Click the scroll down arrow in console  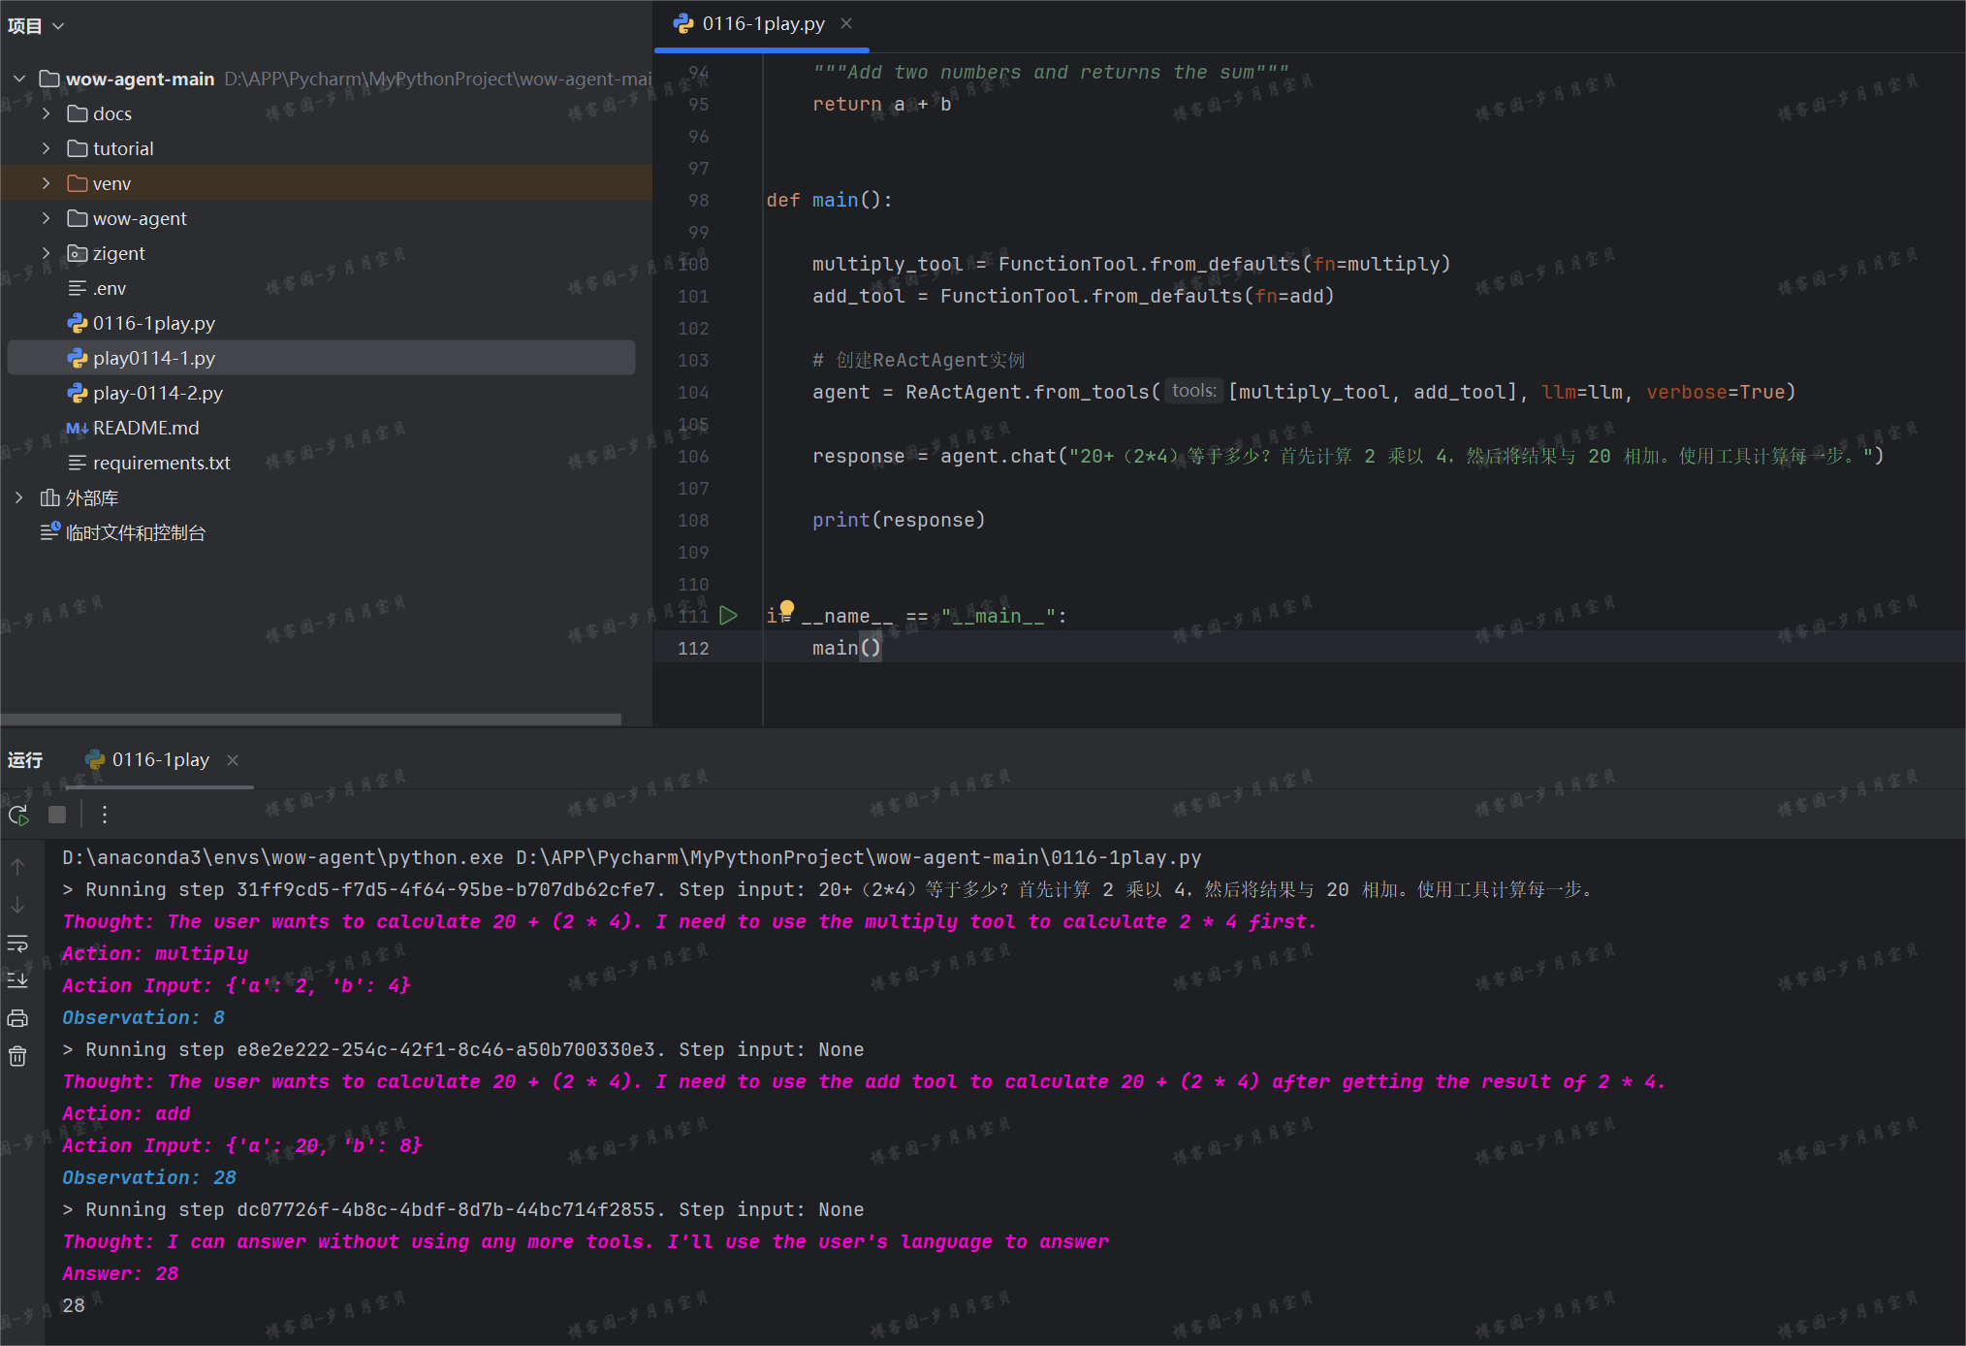coord(17,905)
